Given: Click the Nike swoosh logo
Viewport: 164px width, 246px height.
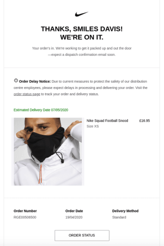Looking at the screenshot, I should point(82,14).
